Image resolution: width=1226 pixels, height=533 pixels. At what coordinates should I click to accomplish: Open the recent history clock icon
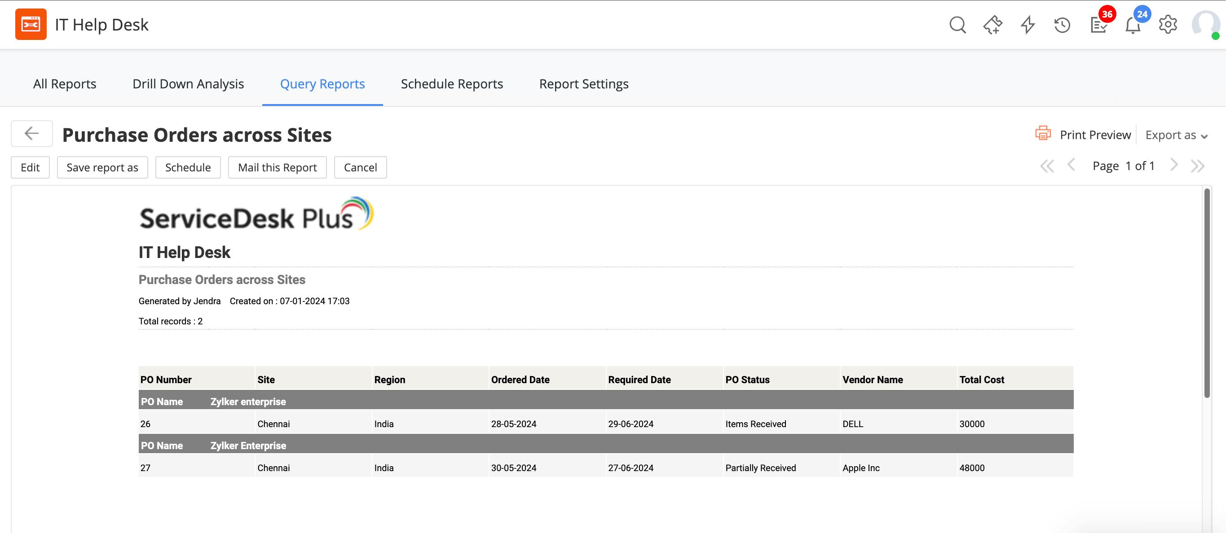tap(1062, 25)
